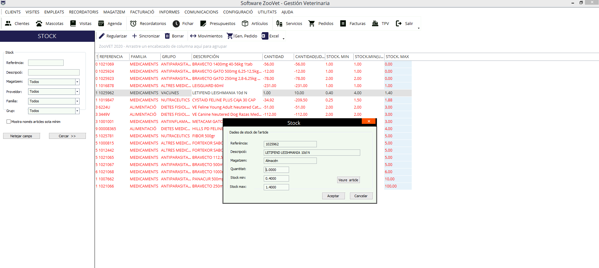Click the Stock min field in dialog
This screenshot has height=268, width=599.
coord(276,178)
